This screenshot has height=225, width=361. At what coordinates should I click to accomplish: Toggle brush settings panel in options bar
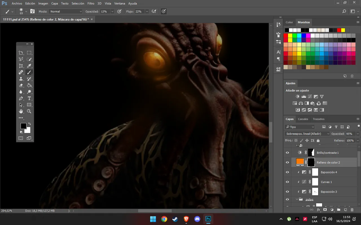tap(32, 12)
